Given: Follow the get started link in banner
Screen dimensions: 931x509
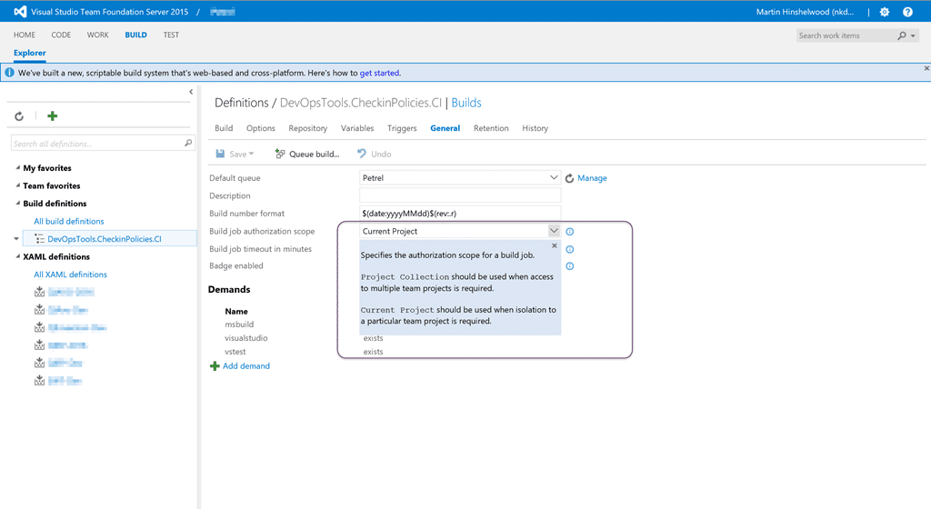Looking at the screenshot, I should pos(379,73).
